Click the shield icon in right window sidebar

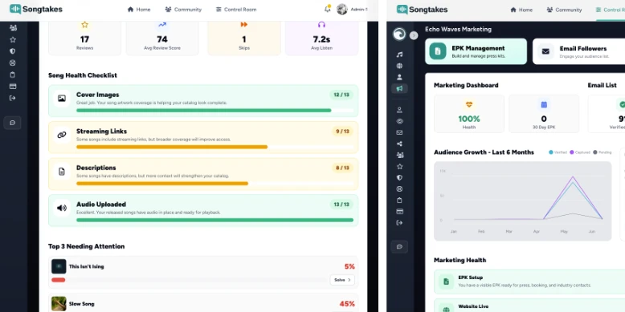point(399,177)
